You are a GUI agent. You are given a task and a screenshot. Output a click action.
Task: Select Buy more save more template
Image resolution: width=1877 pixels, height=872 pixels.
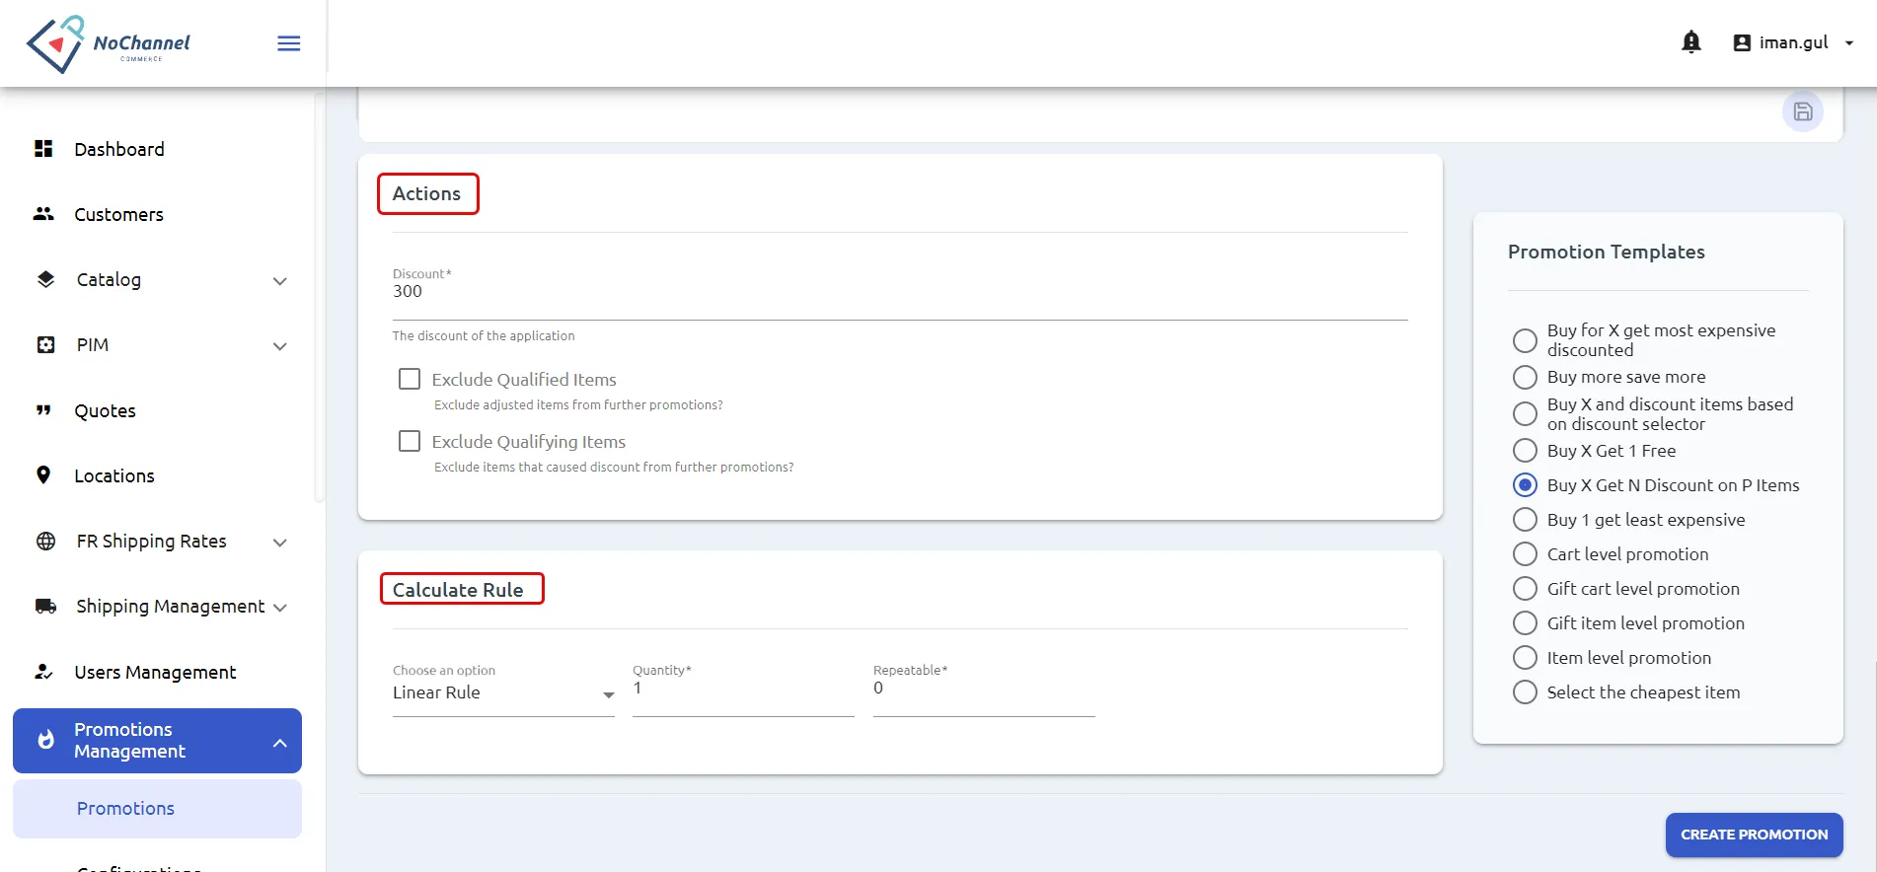[1525, 377]
